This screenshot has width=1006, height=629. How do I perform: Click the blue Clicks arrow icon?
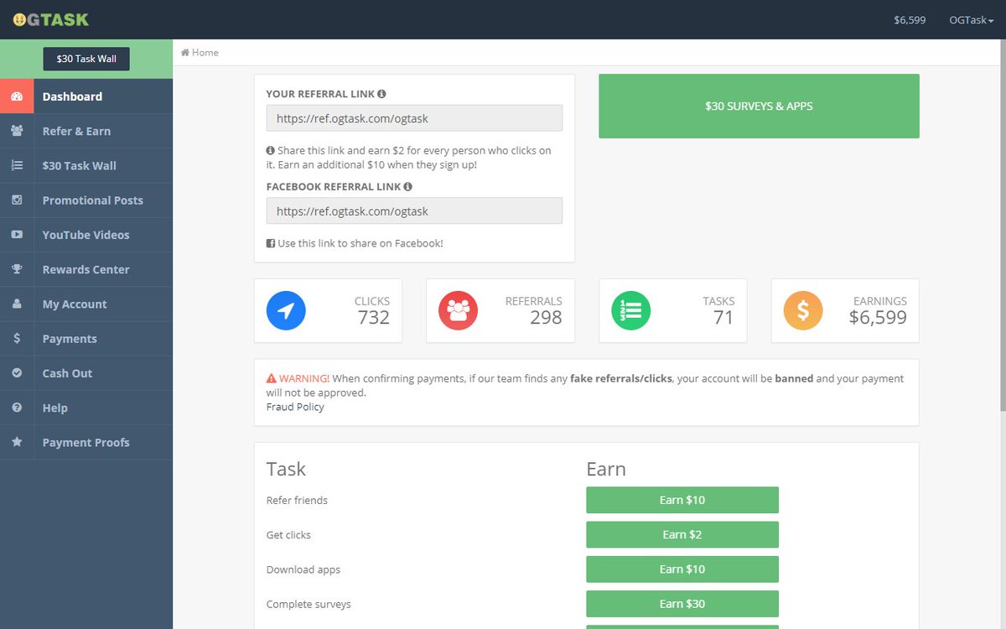click(x=286, y=311)
